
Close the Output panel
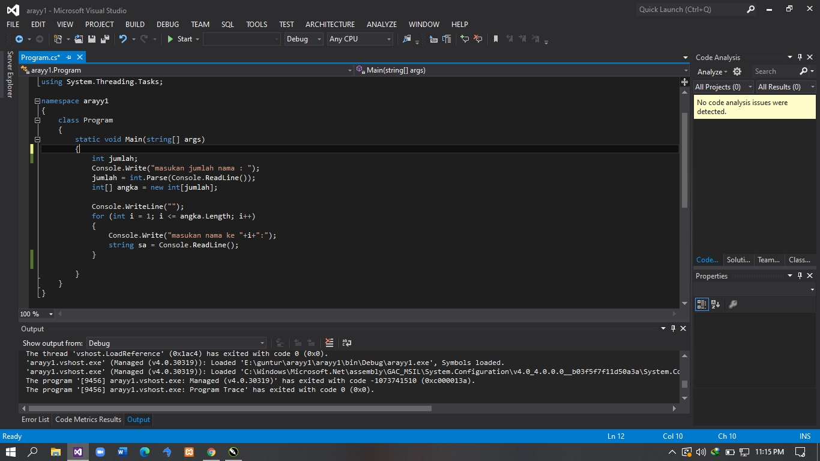click(x=683, y=328)
